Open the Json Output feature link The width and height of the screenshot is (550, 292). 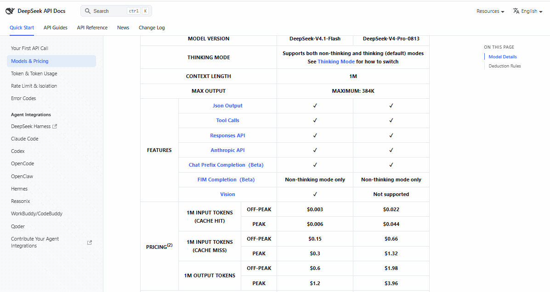[227, 106]
